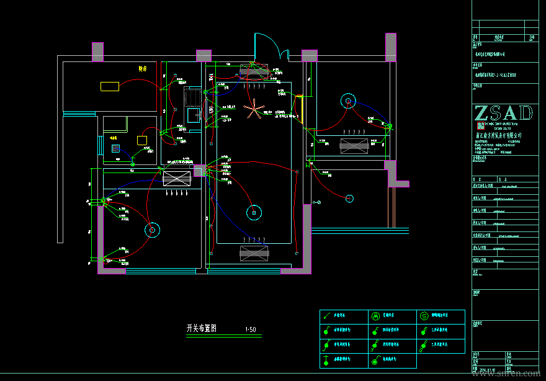Image resolution: width=546 pixels, height=381 pixels.
Task: Click the circled M symbol in the legend
Action: pyautogui.click(x=375, y=316)
